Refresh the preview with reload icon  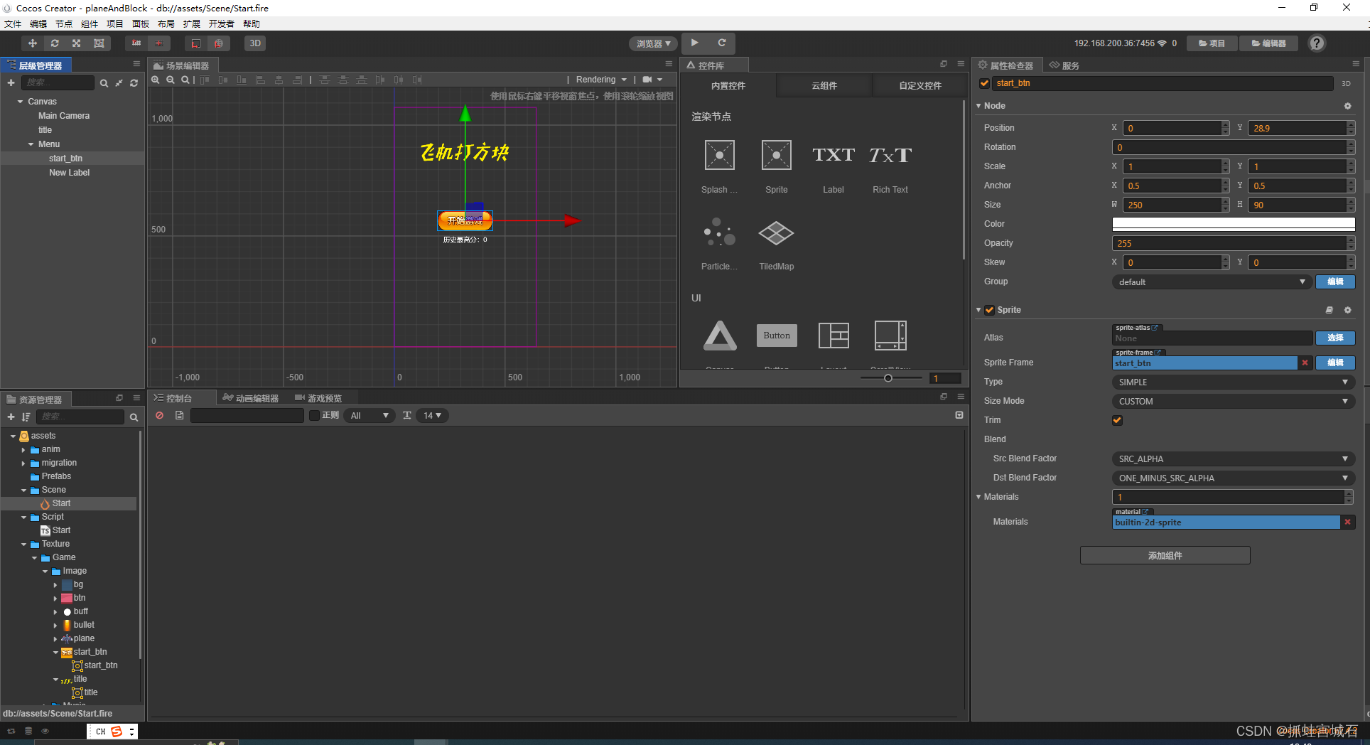point(721,43)
